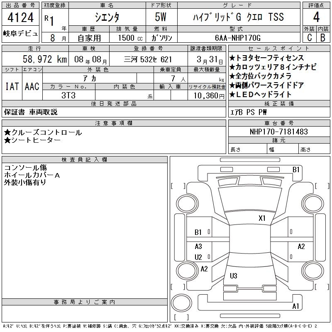
Task: Click the トヨタセーフティセンス sales point
Action: (266, 58)
